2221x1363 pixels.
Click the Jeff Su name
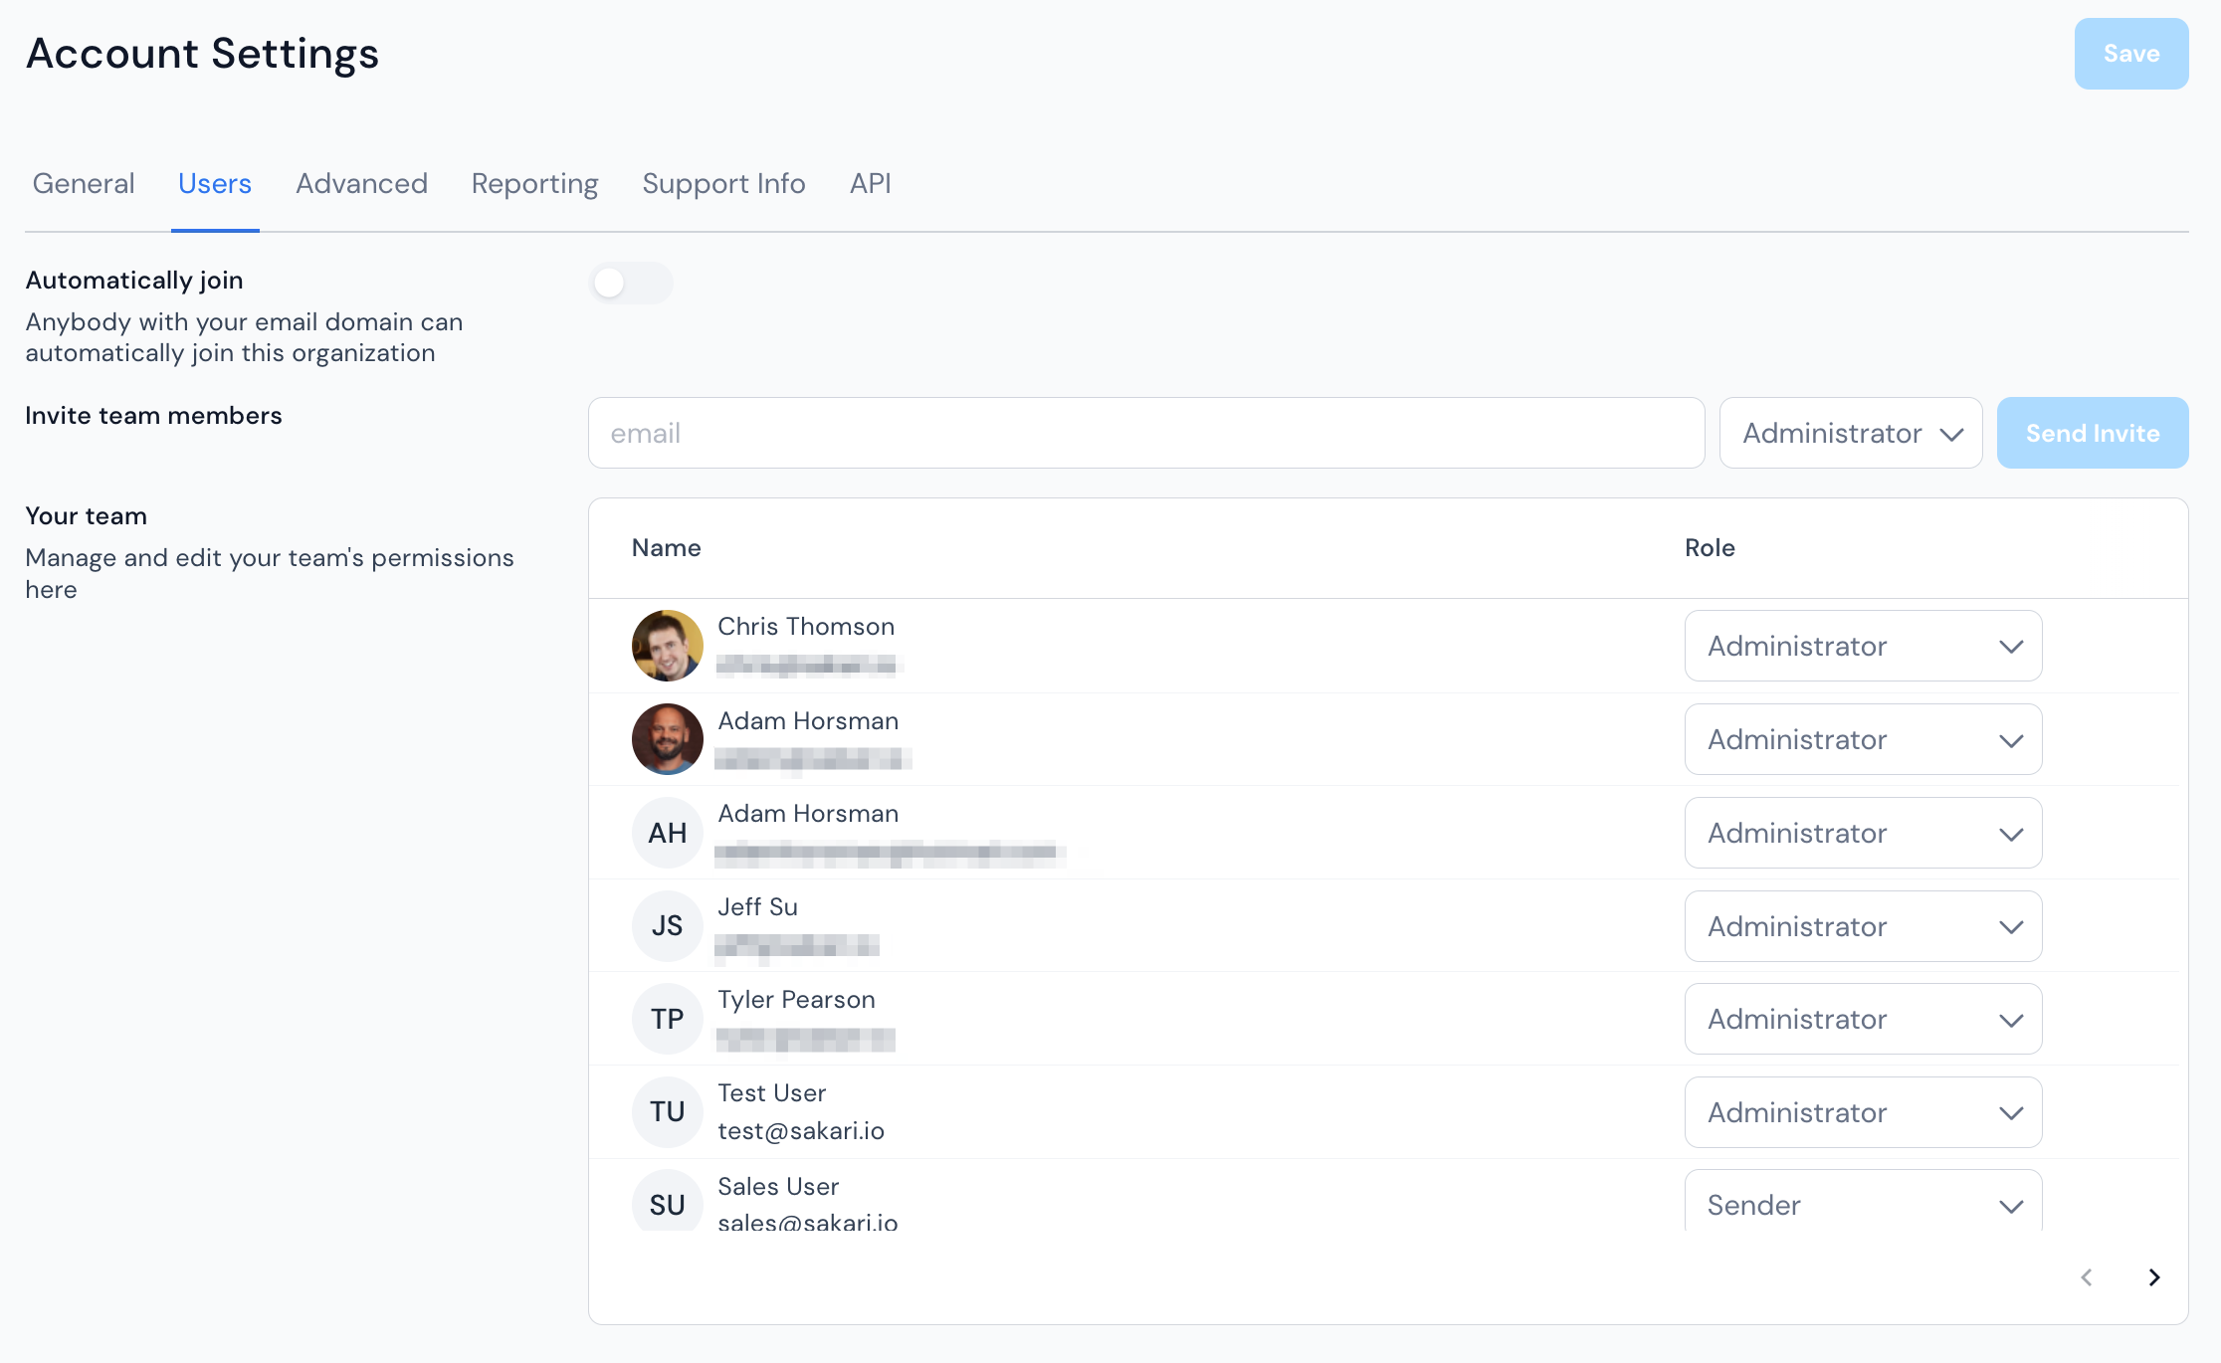click(x=757, y=907)
